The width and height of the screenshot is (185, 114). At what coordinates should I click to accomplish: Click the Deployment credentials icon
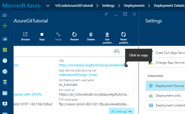coord(151,105)
